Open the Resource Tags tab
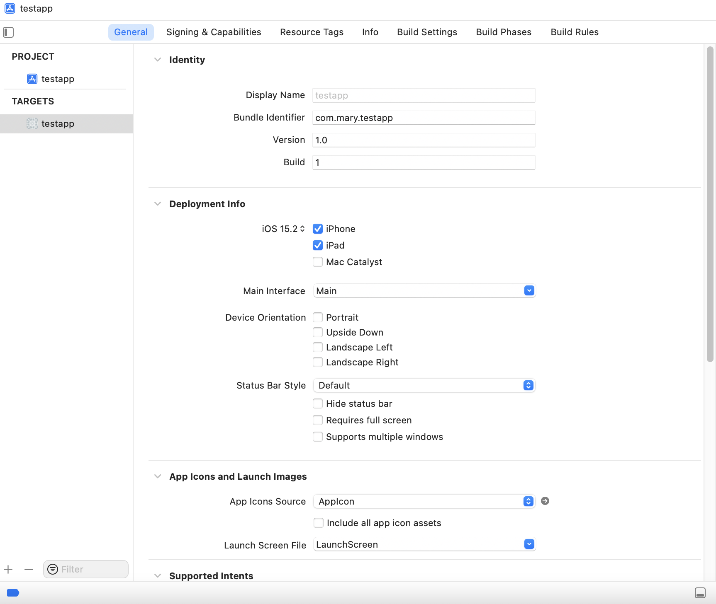The height and width of the screenshot is (604, 716). [x=312, y=32]
